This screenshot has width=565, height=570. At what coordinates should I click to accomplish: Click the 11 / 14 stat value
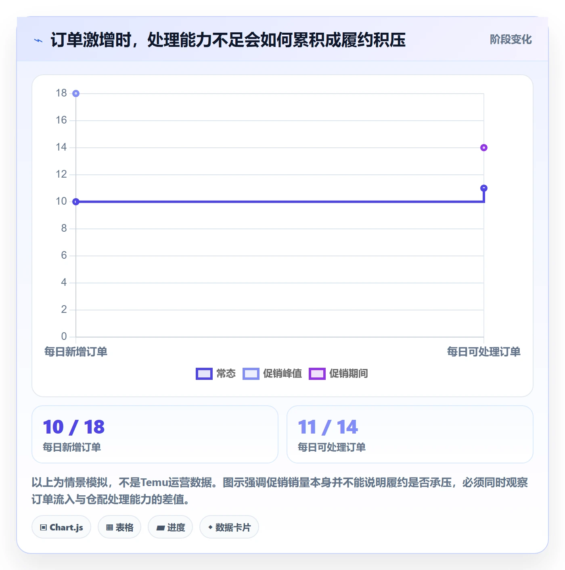(x=328, y=427)
